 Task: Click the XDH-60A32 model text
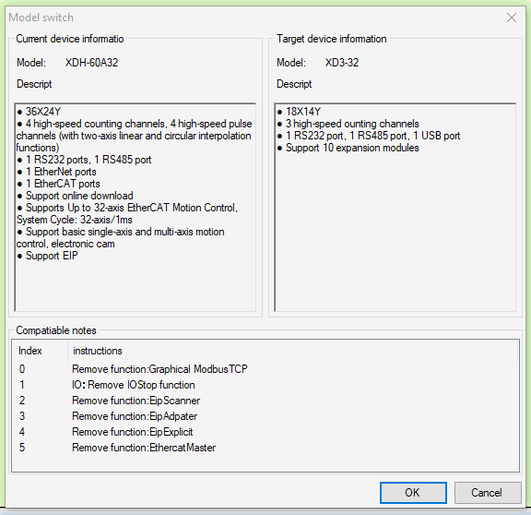click(x=91, y=63)
